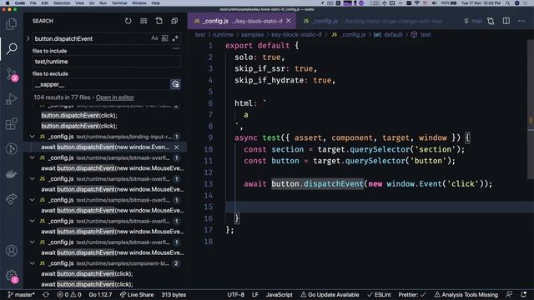Open the File menu
Image resolution: width=534 pixels, height=300 pixels.
coord(33,3)
